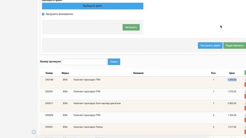Click the green 'Загрузить' button
Viewport: 246px width, 138px height.
(x=131, y=27)
